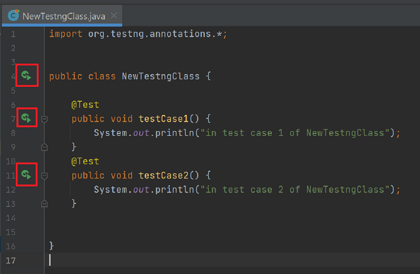Viewport: 420px width, 274px height.
Task: Run testCase1 using its gutter icon
Action: tap(26, 118)
